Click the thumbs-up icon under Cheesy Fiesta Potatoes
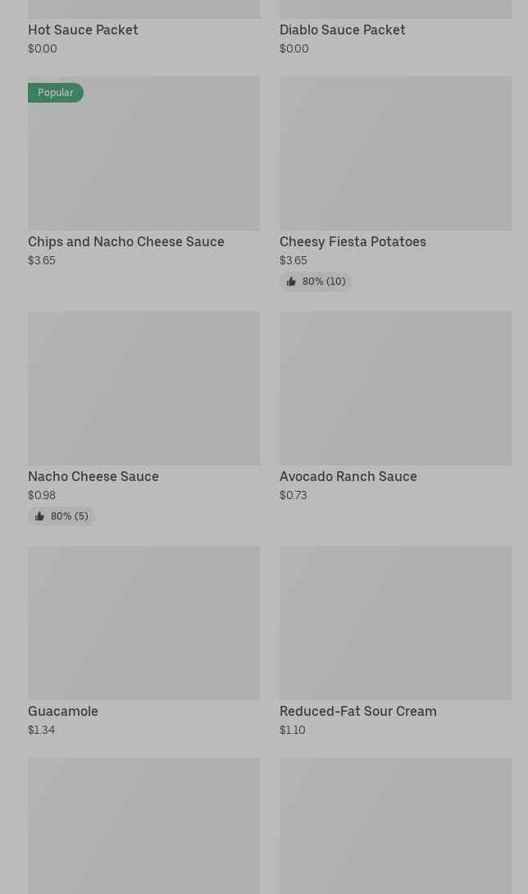This screenshot has height=894, width=528. tap(291, 282)
